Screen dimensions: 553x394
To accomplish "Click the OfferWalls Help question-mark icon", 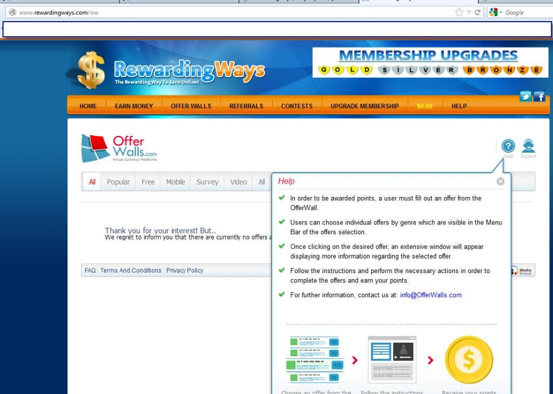I will coord(508,146).
